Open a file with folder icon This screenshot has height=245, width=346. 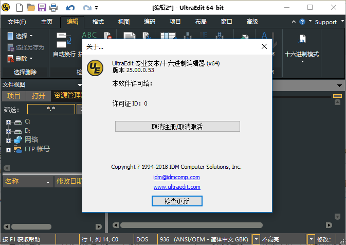point(31,8)
